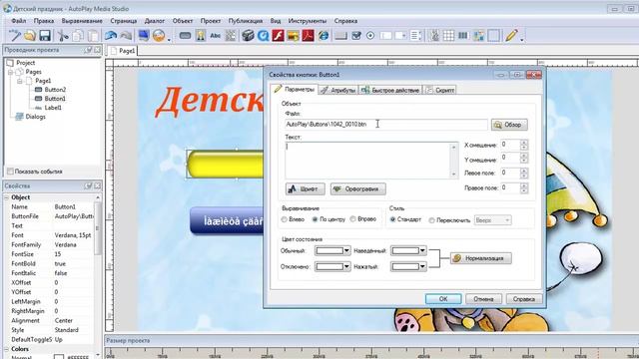Increase the X смещение stepper value
Screen dimensions: 639x359
(x=524, y=142)
